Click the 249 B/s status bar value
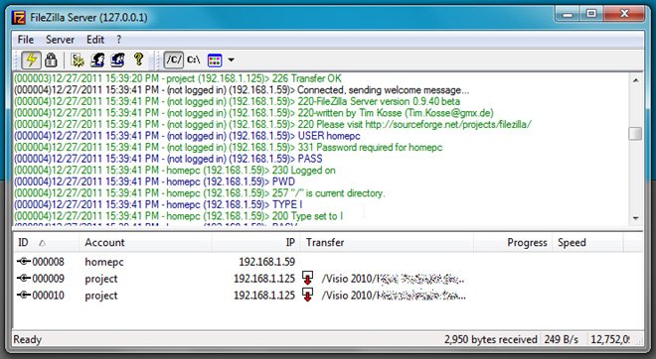The image size is (656, 359). pyautogui.click(x=561, y=339)
